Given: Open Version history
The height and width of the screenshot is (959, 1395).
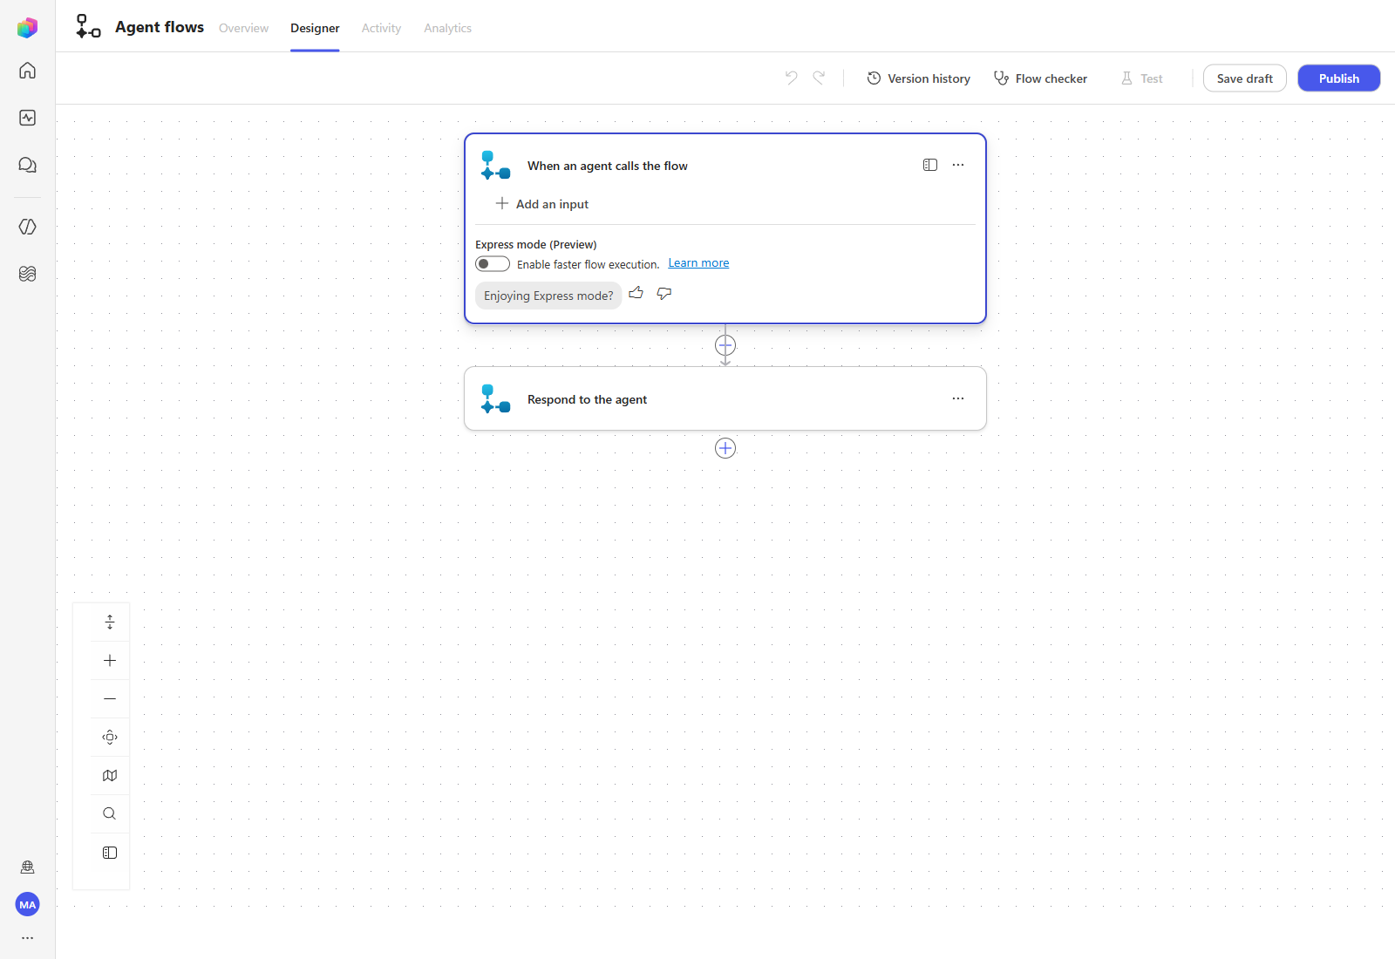Looking at the screenshot, I should (918, 78).
